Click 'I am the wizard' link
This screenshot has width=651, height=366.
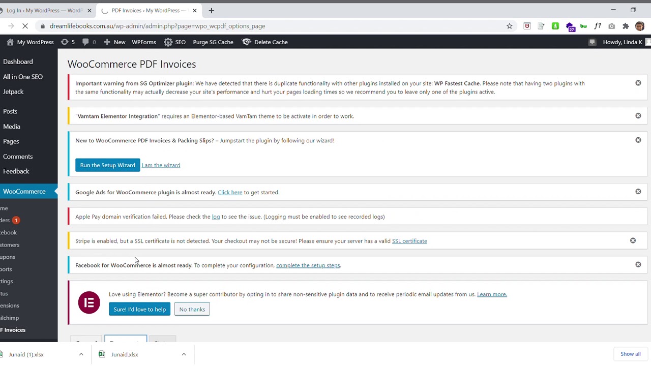click(161, 165)
